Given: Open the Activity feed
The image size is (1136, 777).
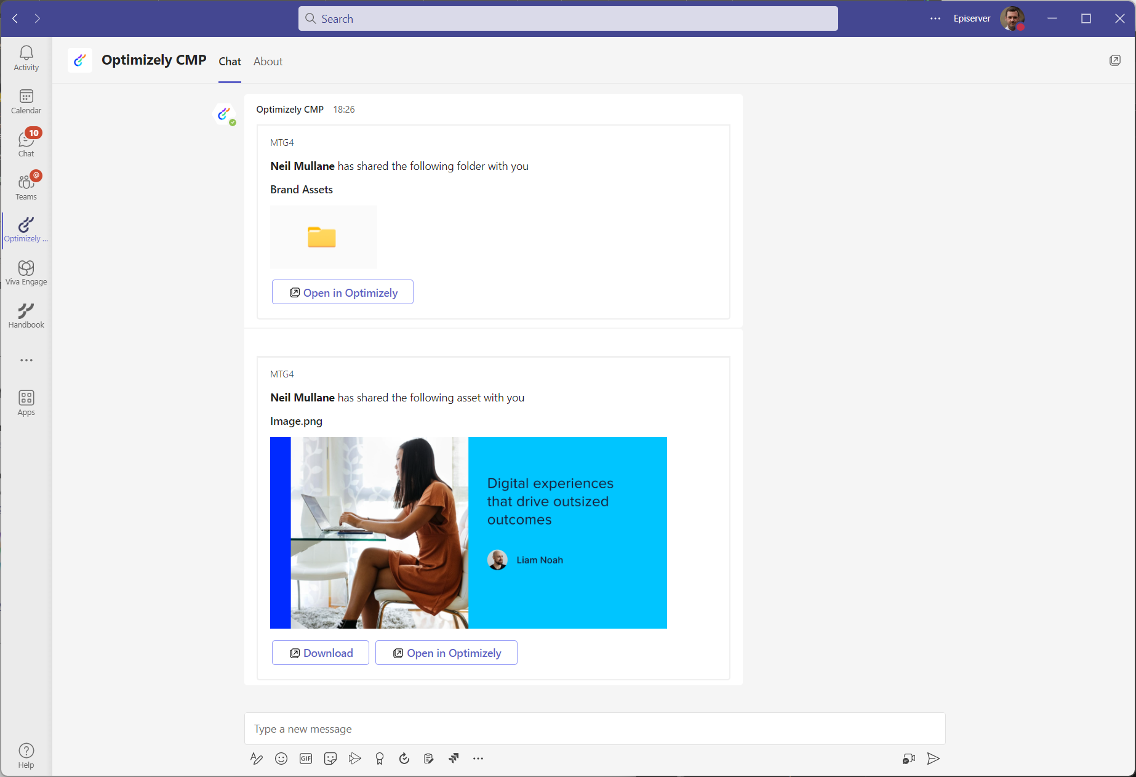Looking at the screenshot, I should click(x=26, y=58).
